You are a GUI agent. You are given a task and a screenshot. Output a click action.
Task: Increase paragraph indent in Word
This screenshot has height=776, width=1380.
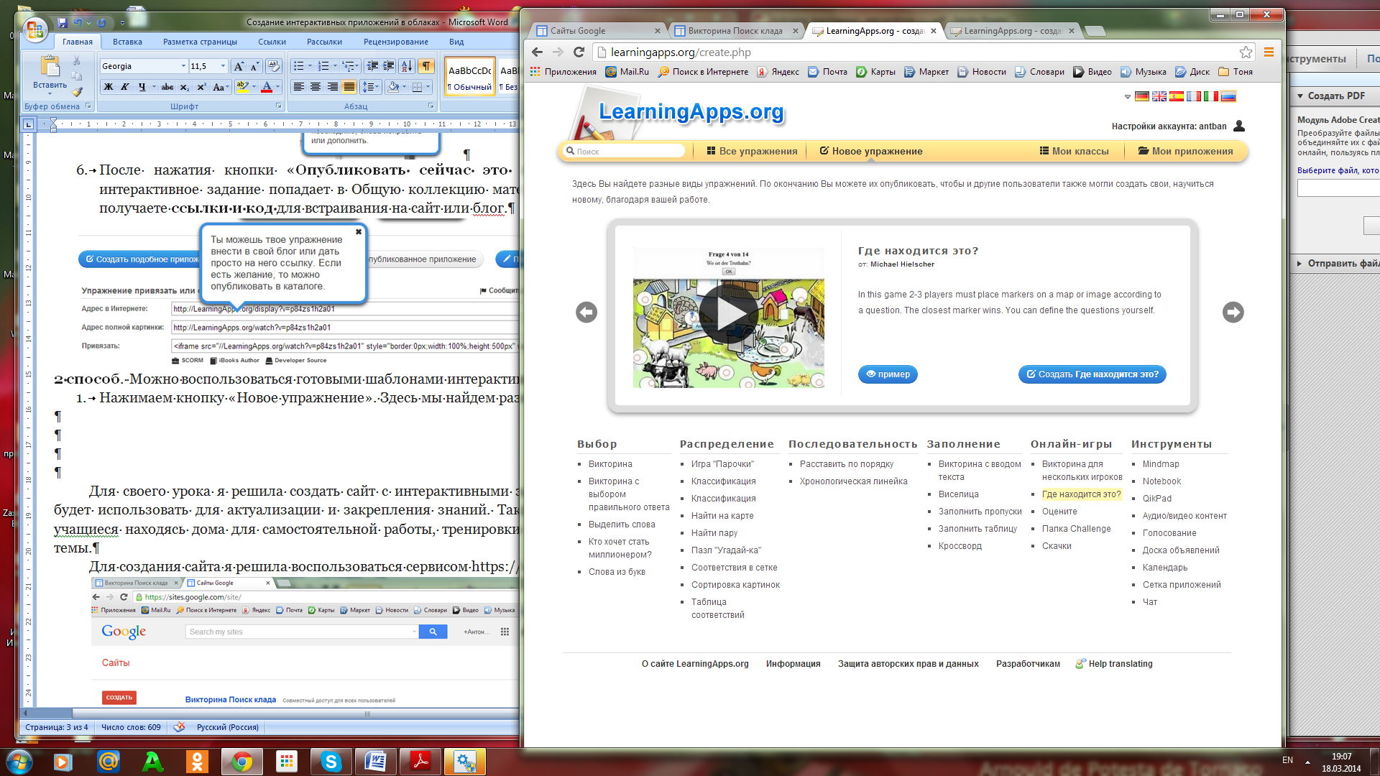389,66
